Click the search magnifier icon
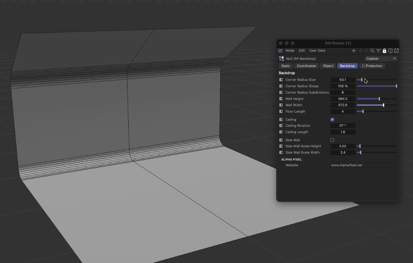 [372, 51]
